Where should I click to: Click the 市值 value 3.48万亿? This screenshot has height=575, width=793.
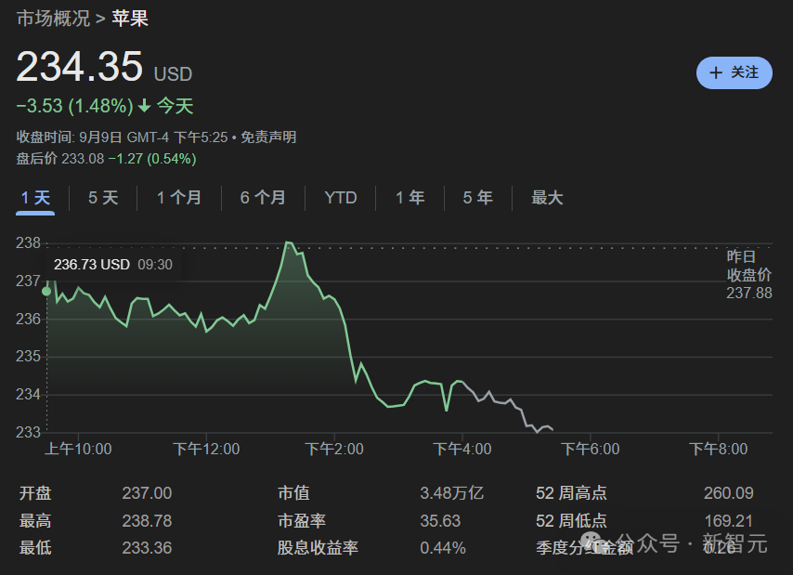[451, 493]
